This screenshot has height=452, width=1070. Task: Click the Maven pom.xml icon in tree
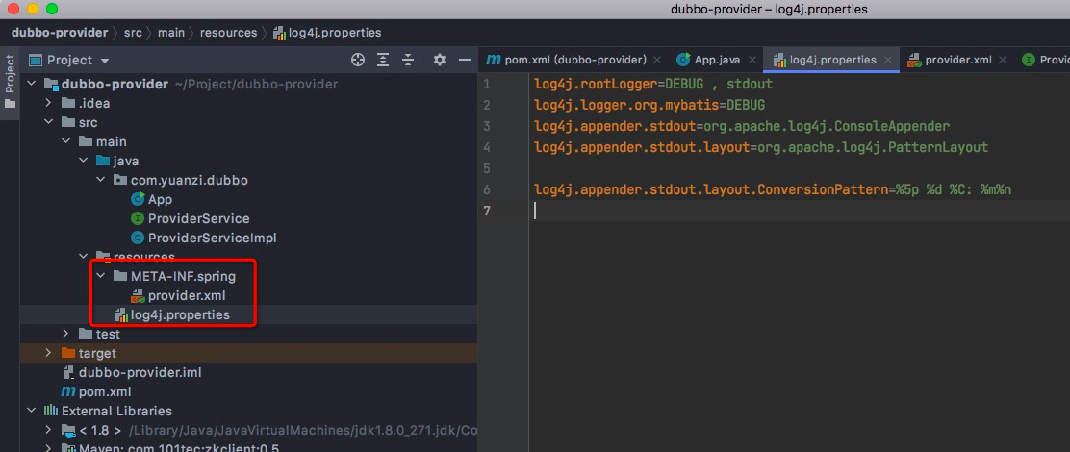coord(68,392)
